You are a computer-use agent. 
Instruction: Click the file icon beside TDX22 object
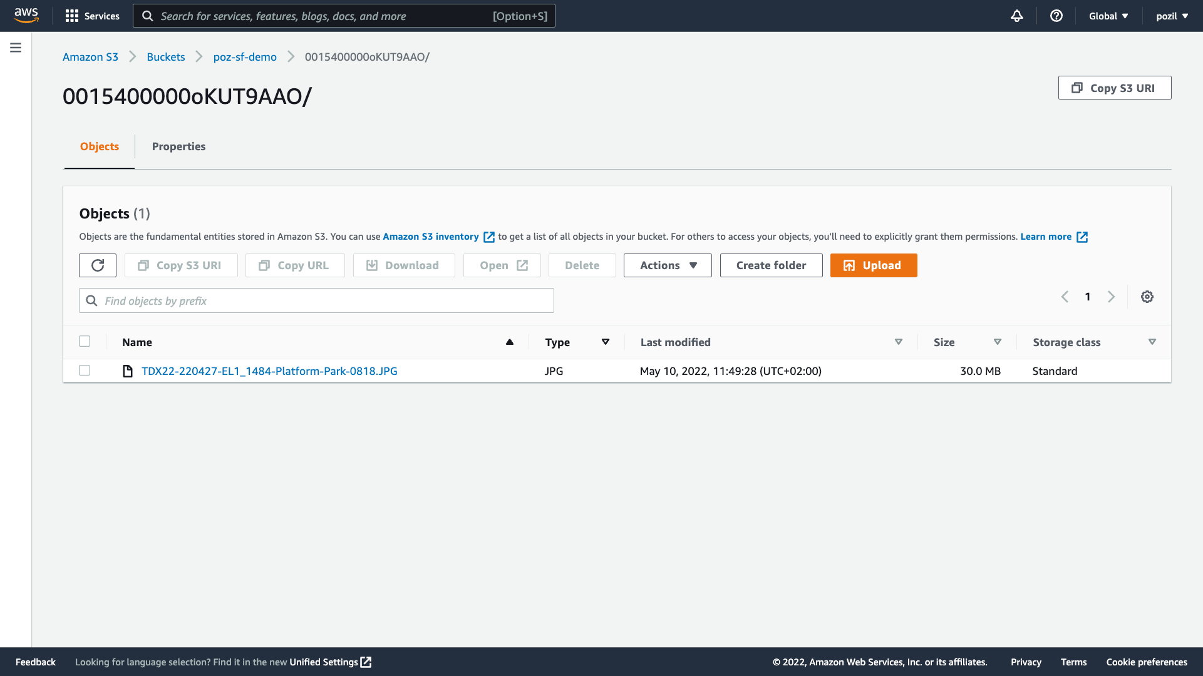[x=127, y=371]
